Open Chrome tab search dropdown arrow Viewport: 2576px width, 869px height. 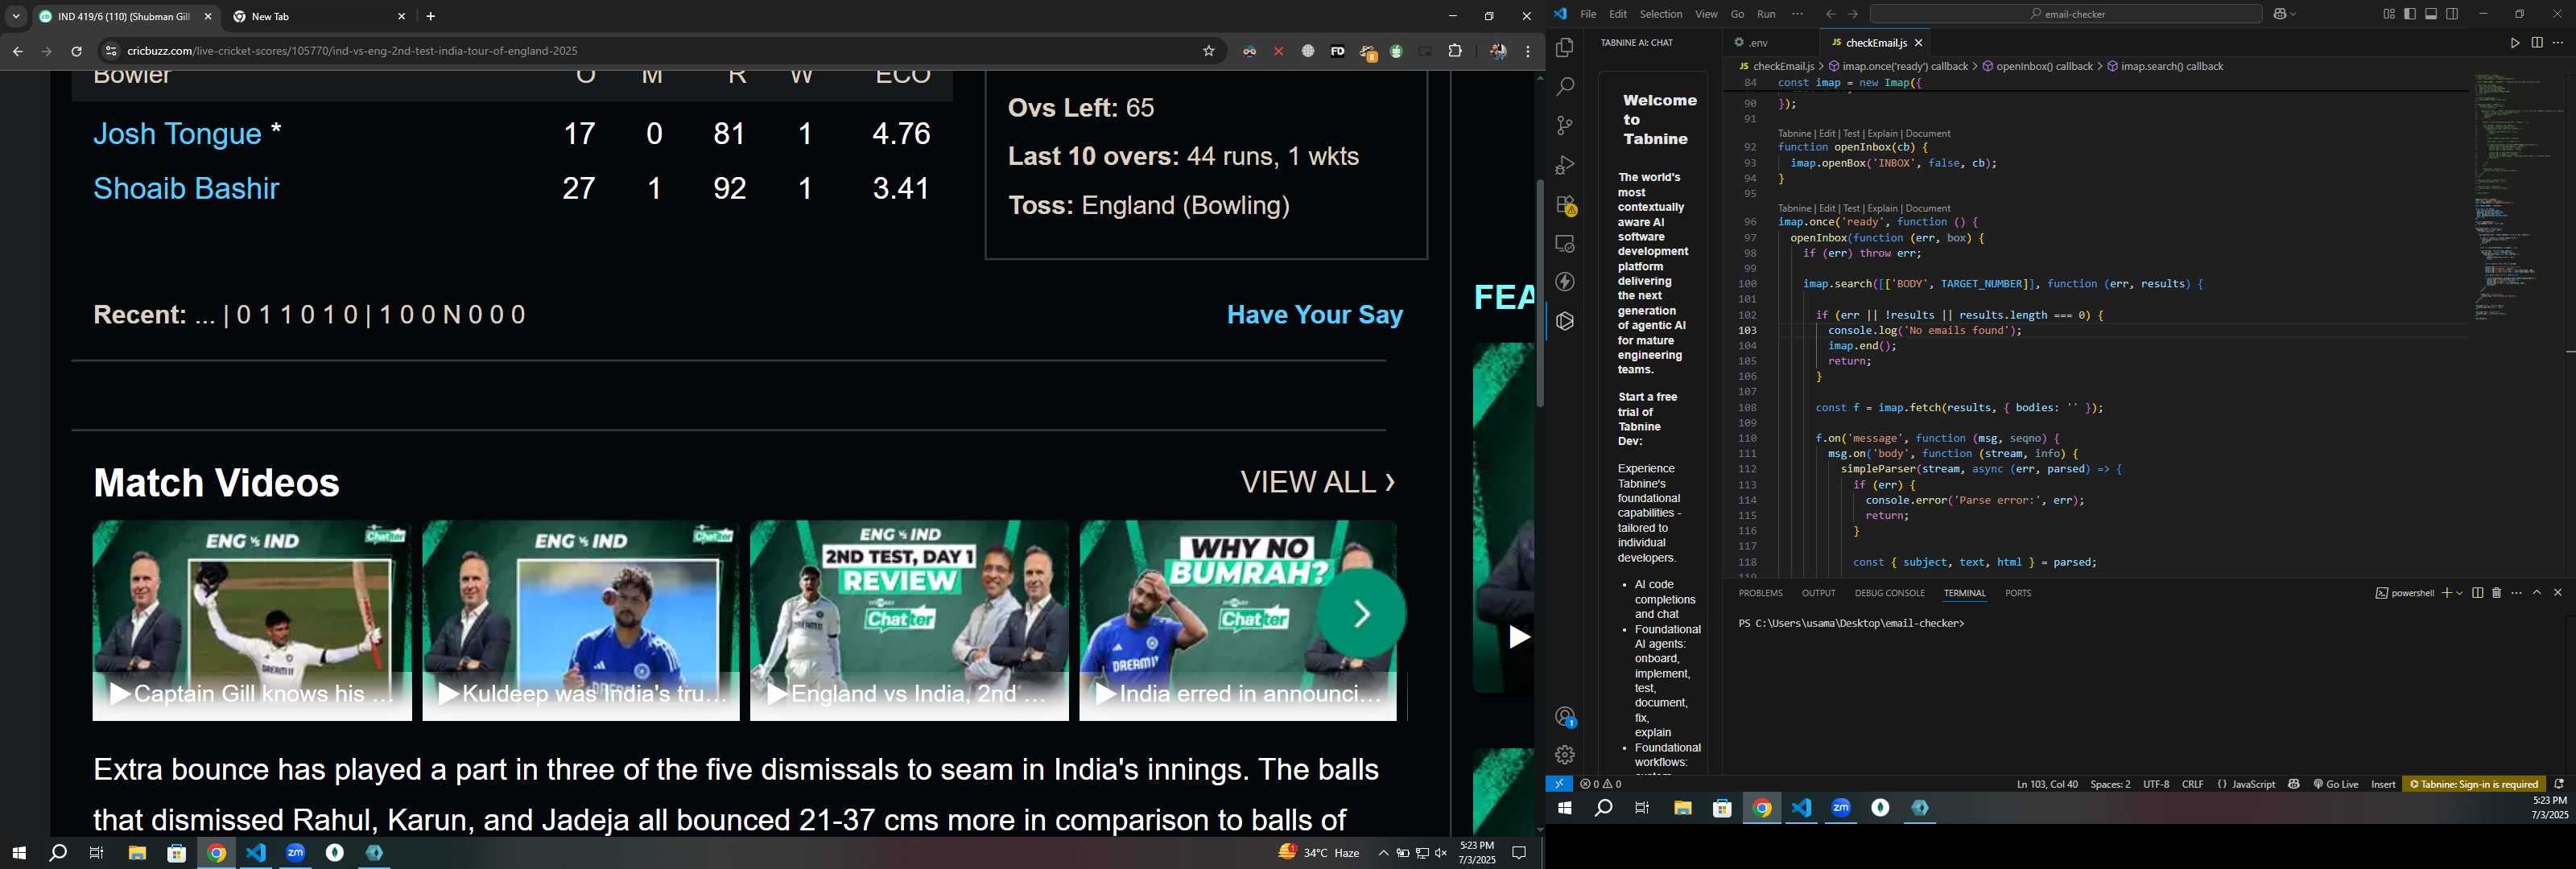(x=16, y=16)
